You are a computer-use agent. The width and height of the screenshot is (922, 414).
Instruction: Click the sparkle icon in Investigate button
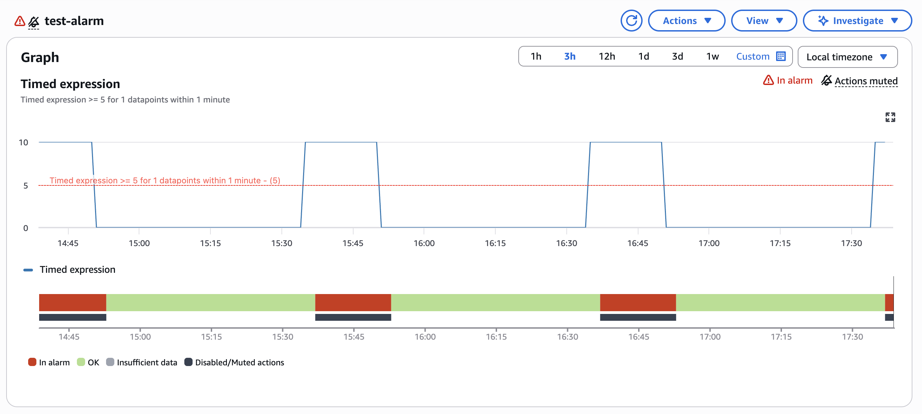(x=823, y=21)
